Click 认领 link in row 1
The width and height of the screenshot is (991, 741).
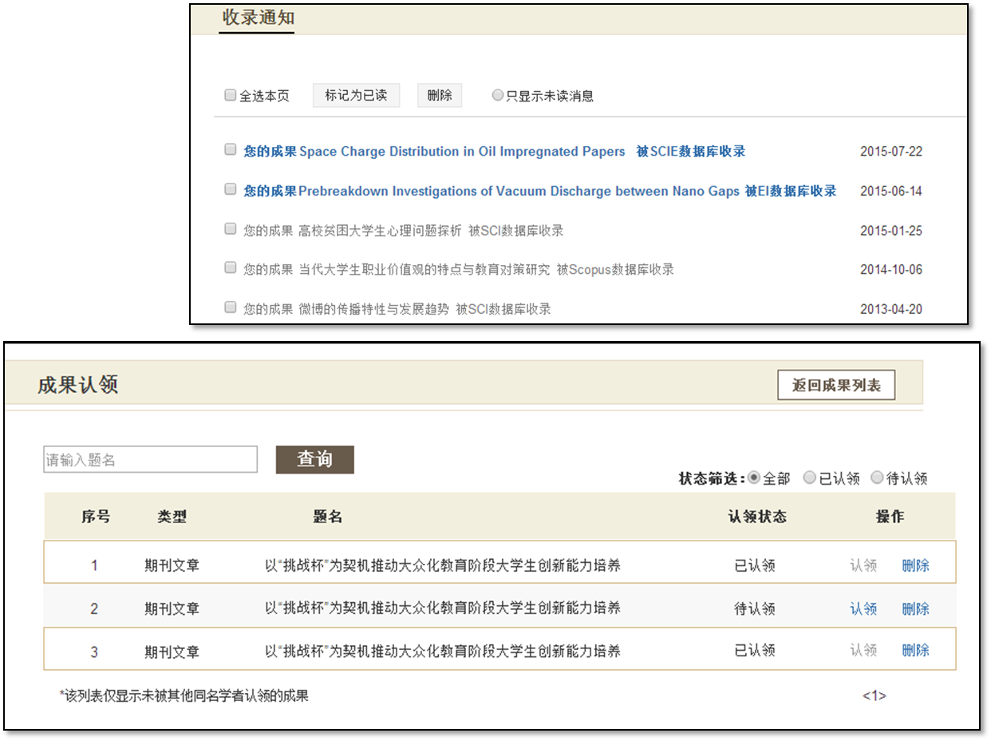[863, 565]
